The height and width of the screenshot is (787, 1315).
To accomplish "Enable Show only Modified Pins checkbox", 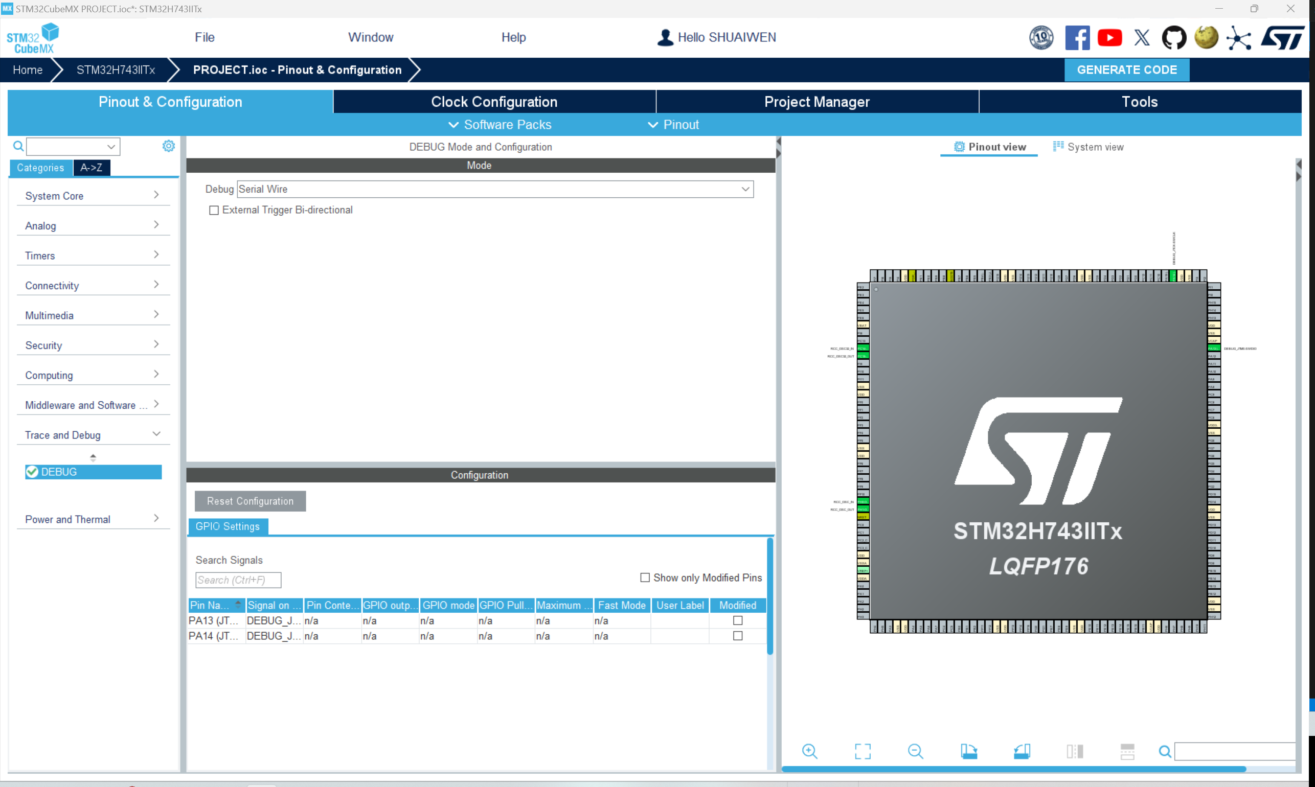I will 644,577.
